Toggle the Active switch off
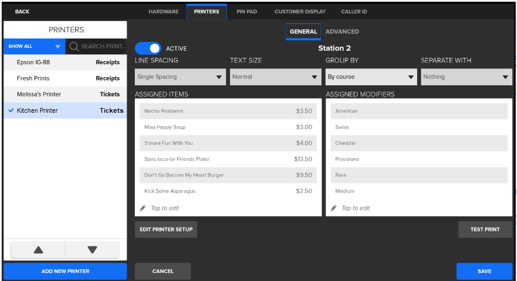The image size is (517, 281). pyautogui.click(x=148, y=48)
